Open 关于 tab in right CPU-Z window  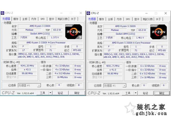(158, 19)
